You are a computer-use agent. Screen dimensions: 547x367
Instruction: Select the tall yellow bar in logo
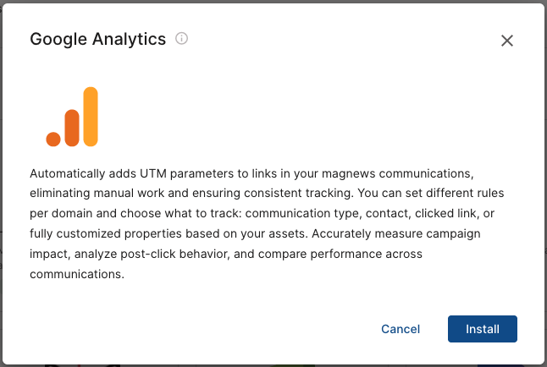[x=91, y=117]
